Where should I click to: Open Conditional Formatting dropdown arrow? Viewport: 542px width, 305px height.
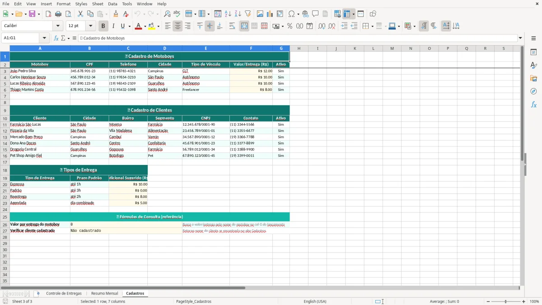(x=414, y=26)
